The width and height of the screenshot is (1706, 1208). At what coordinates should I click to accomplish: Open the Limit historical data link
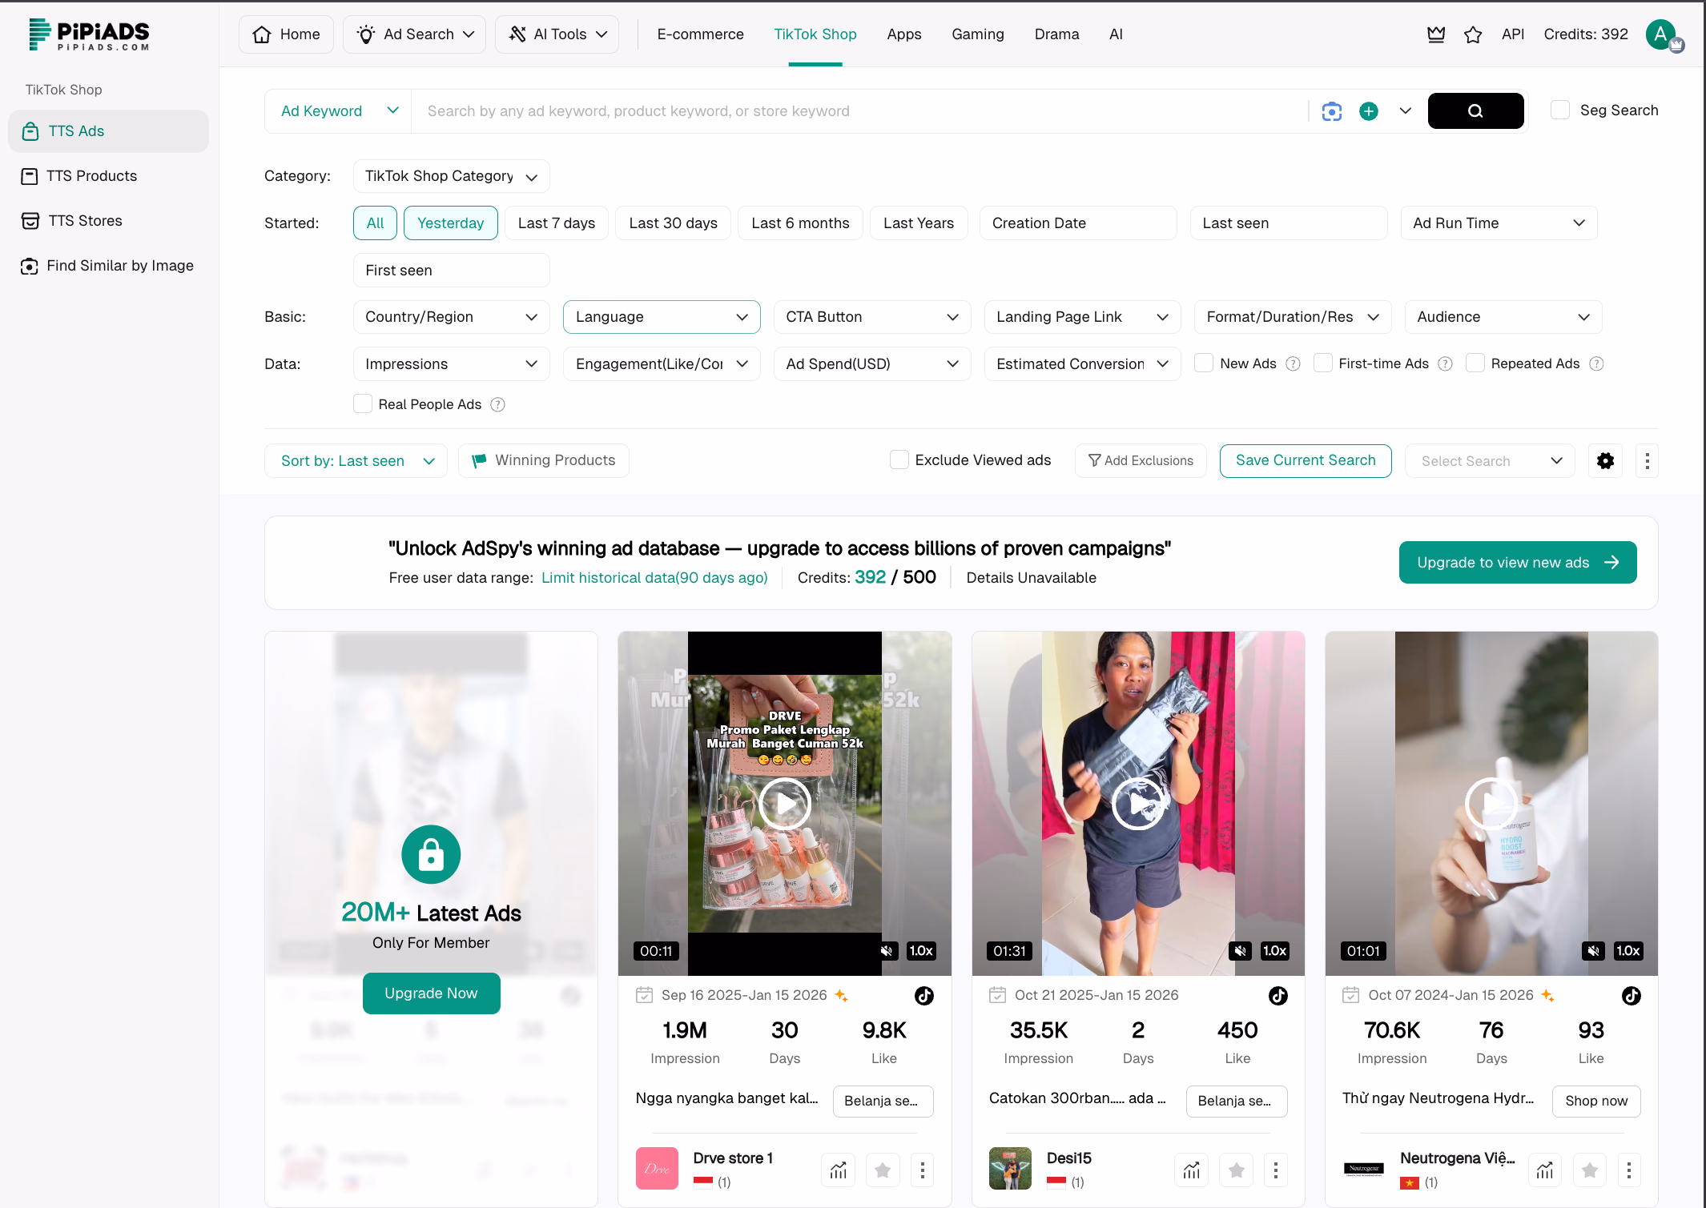[x=654, y=577]
